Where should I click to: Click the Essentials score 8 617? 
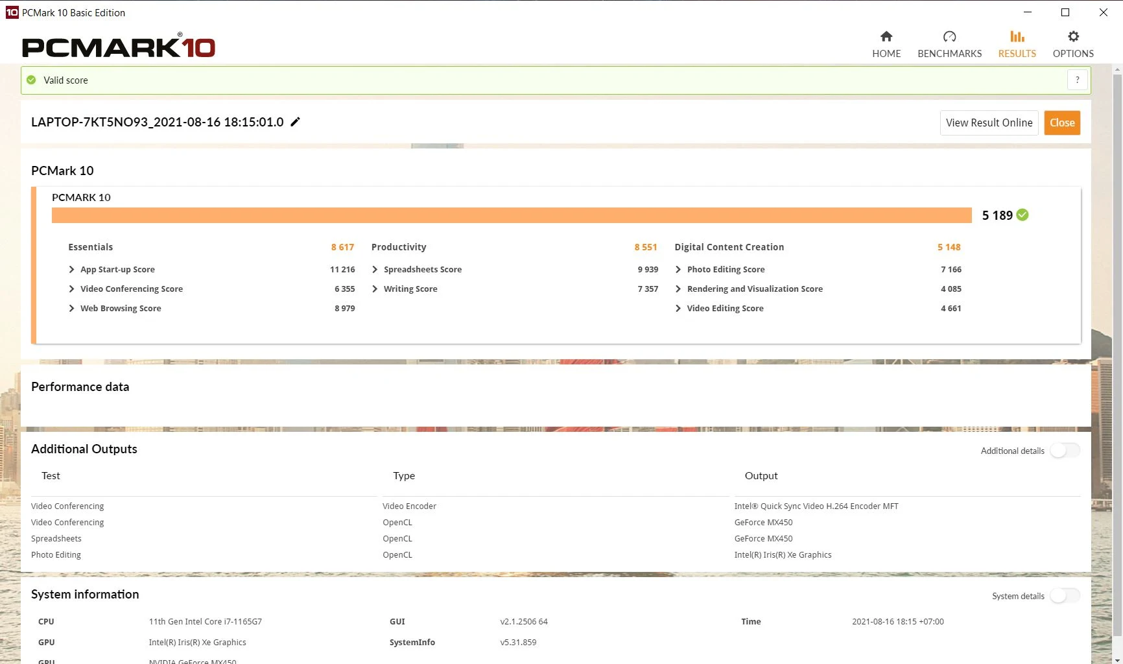pyautogui.click(x=342, y=247)
